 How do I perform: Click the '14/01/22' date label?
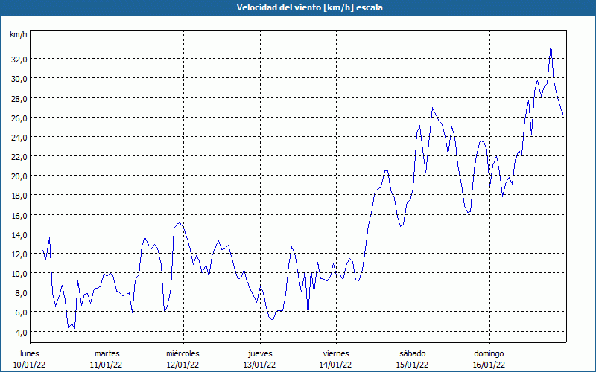coord(336,365)
